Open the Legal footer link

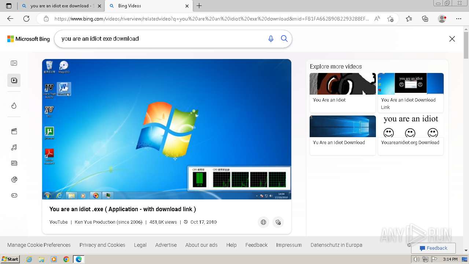[140, 245]
